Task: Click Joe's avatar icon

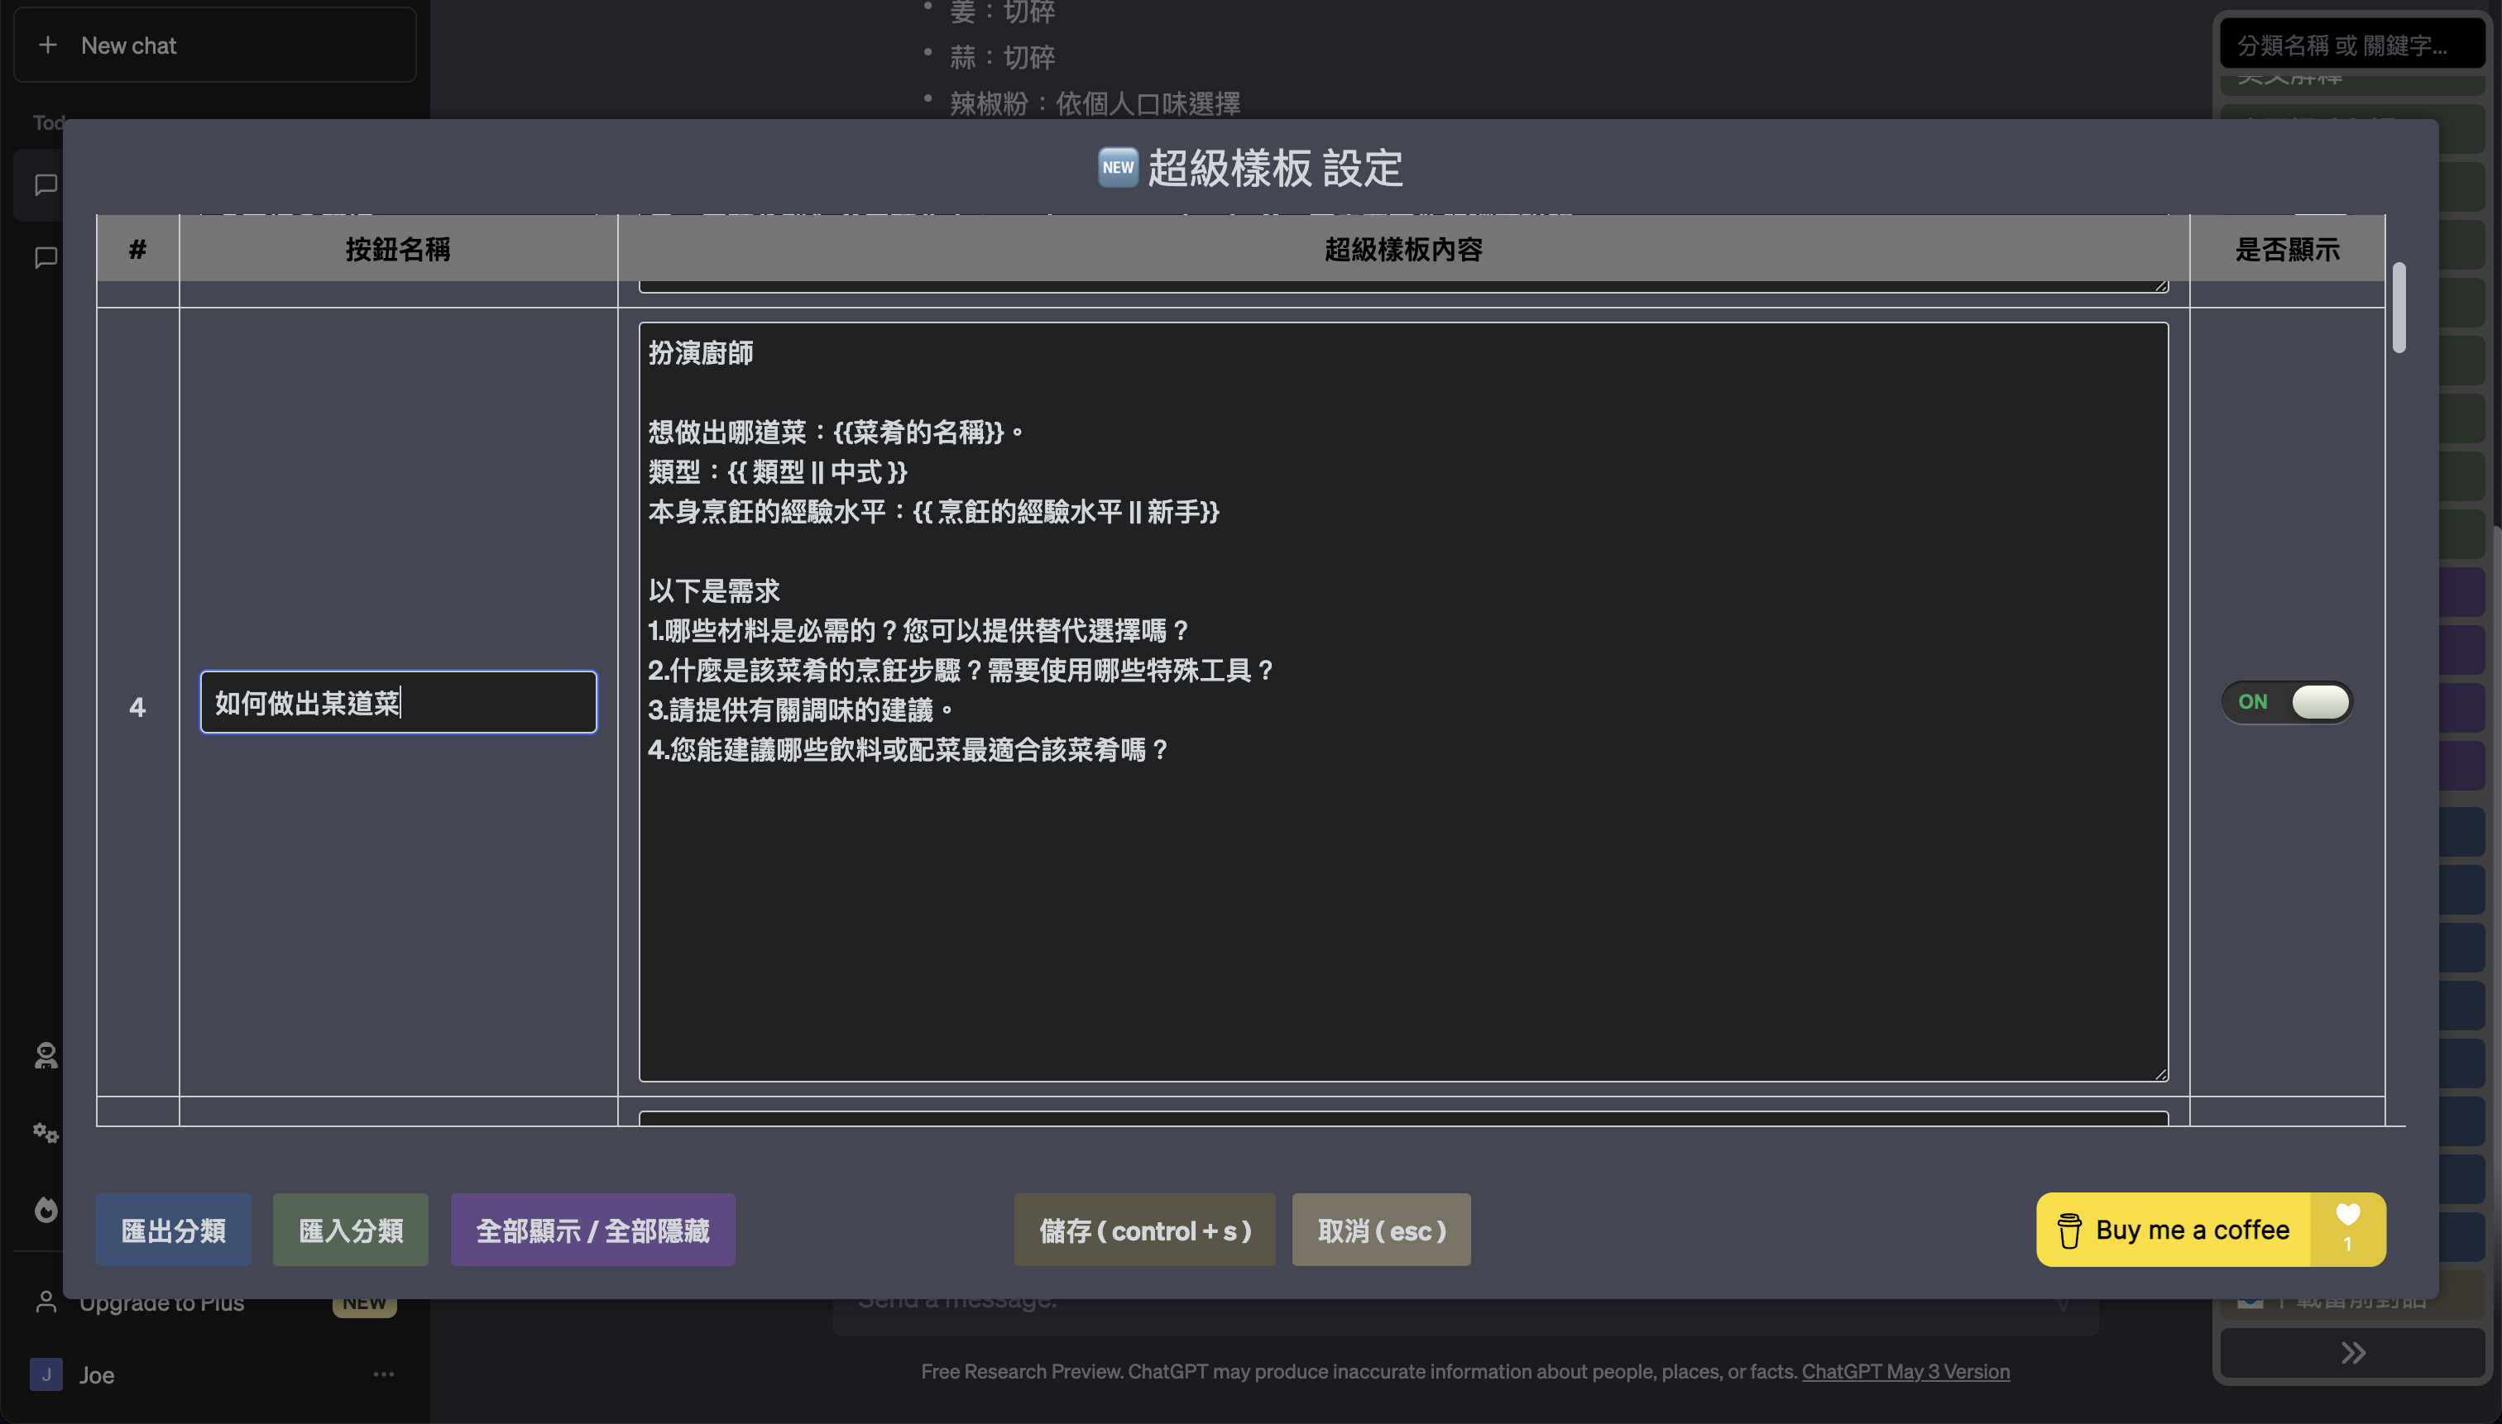Action: 46,1374
